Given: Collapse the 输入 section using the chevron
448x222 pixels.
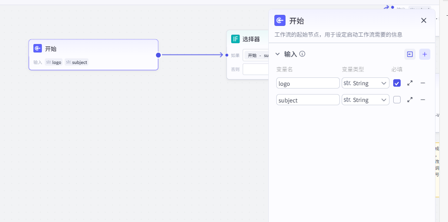Looking at the screenshot, I should (278, 54).
